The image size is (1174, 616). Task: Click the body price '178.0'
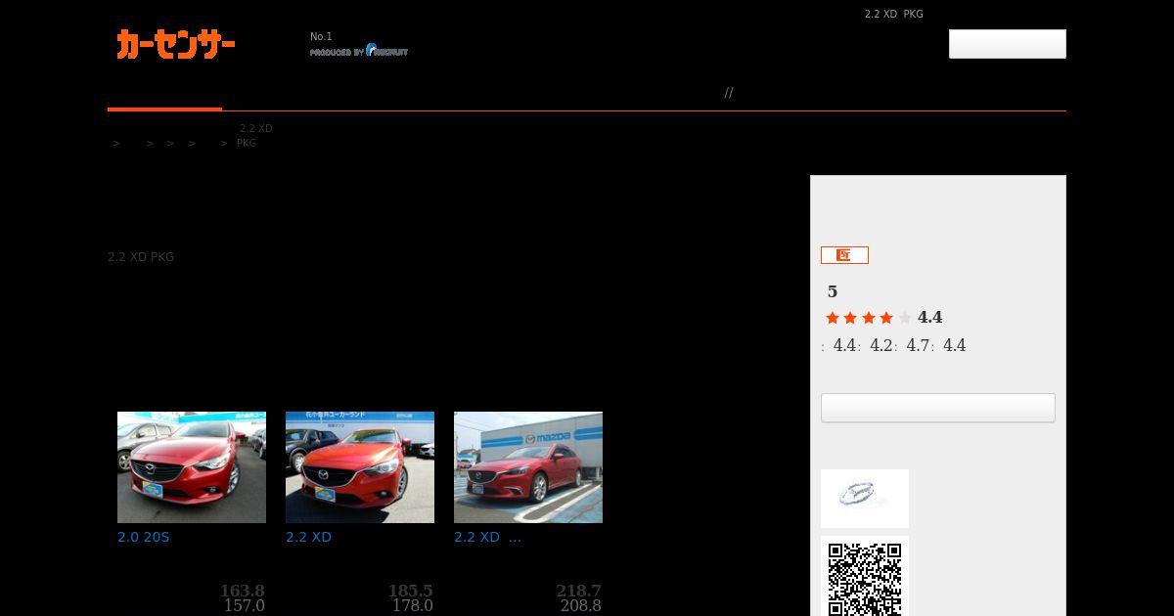[413, 606]
